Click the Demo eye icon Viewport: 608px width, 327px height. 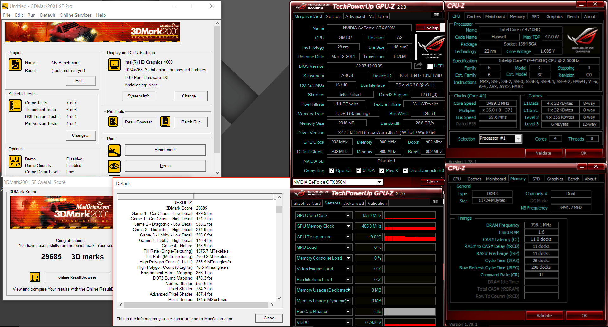click(x=114, y=166)
